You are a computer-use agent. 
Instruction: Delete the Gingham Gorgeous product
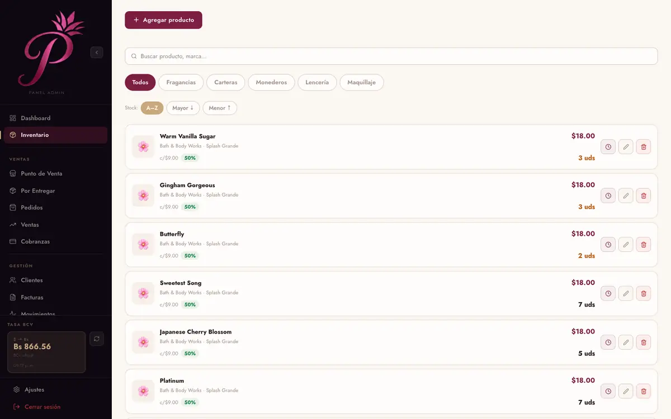pyautogui.click(x=644, y=196)
